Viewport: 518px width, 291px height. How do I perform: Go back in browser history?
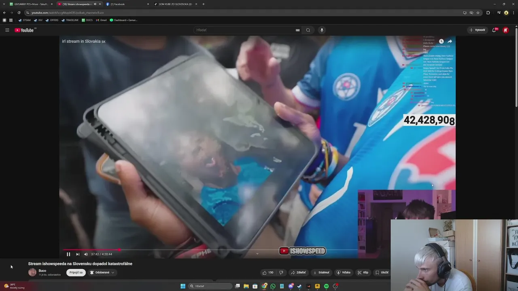tap(4, 13)
